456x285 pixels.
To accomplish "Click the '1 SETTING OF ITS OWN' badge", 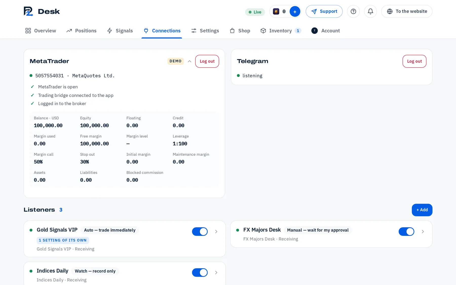I will [x=63, y=240].
